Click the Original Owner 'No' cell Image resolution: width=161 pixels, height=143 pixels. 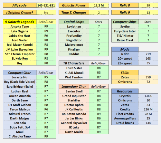[x=46, y=13]
